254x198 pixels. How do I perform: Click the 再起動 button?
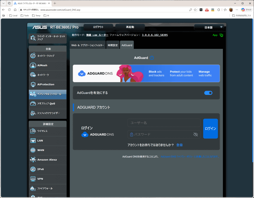point(130,27)
